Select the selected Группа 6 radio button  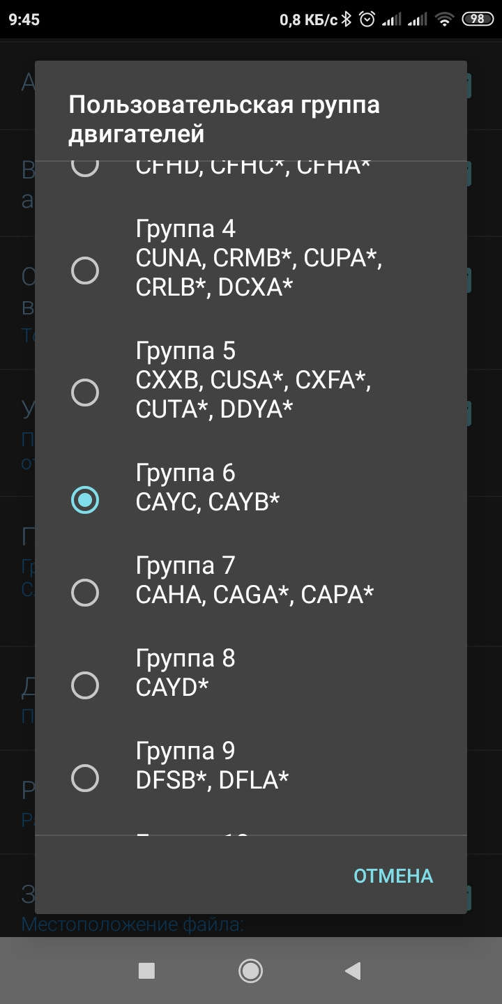[x=85, y=500]
